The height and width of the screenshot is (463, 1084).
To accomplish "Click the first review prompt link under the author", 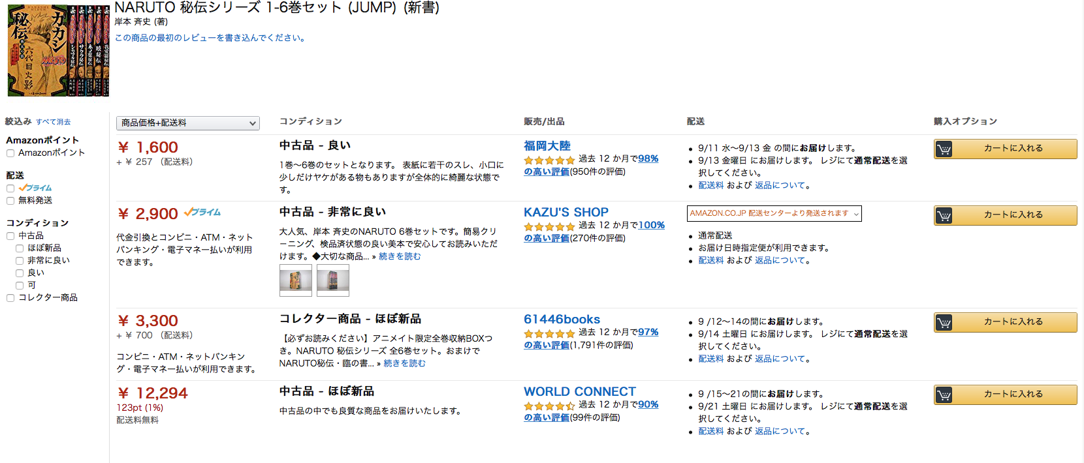I will tap(210, 38).
